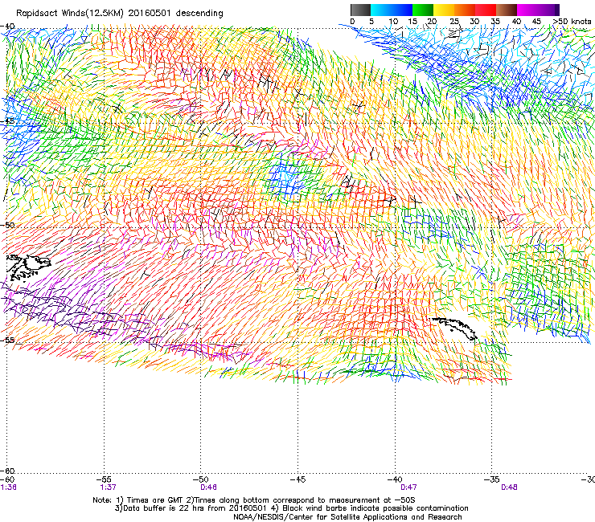The width and height of the screenshot is (595, 522).
Task: Click the green 15-20 knots legend segment
Action: click(423, 10)
